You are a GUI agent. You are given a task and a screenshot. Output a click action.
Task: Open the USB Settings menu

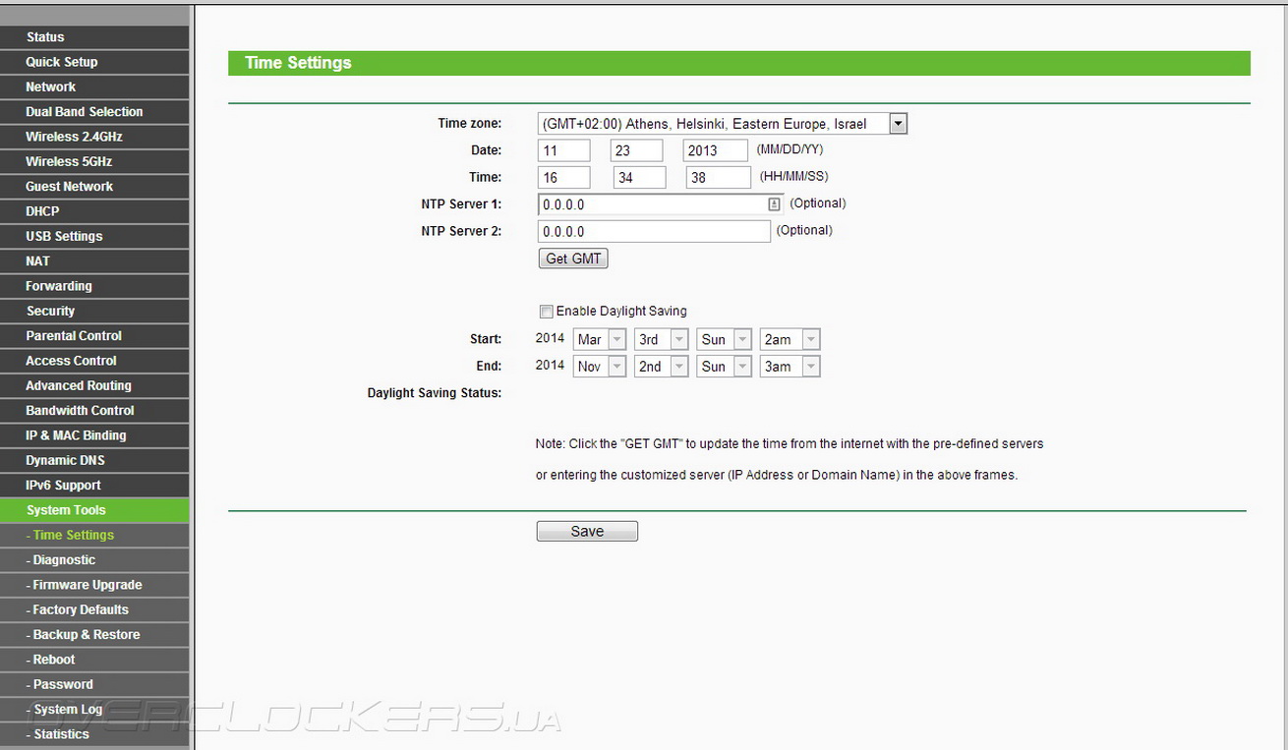point(64,237)
